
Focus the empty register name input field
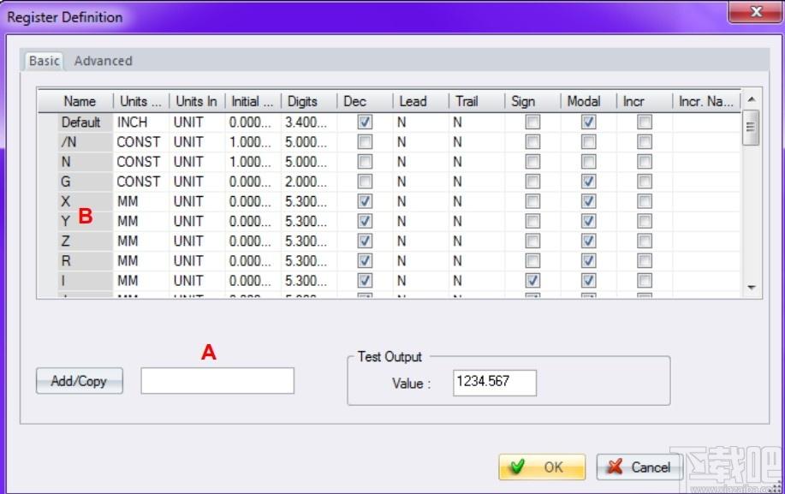click(x=217, y=381)
